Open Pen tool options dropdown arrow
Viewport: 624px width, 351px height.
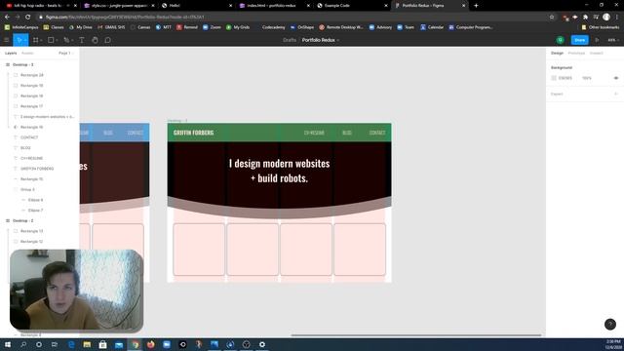(x=72, y=41)
